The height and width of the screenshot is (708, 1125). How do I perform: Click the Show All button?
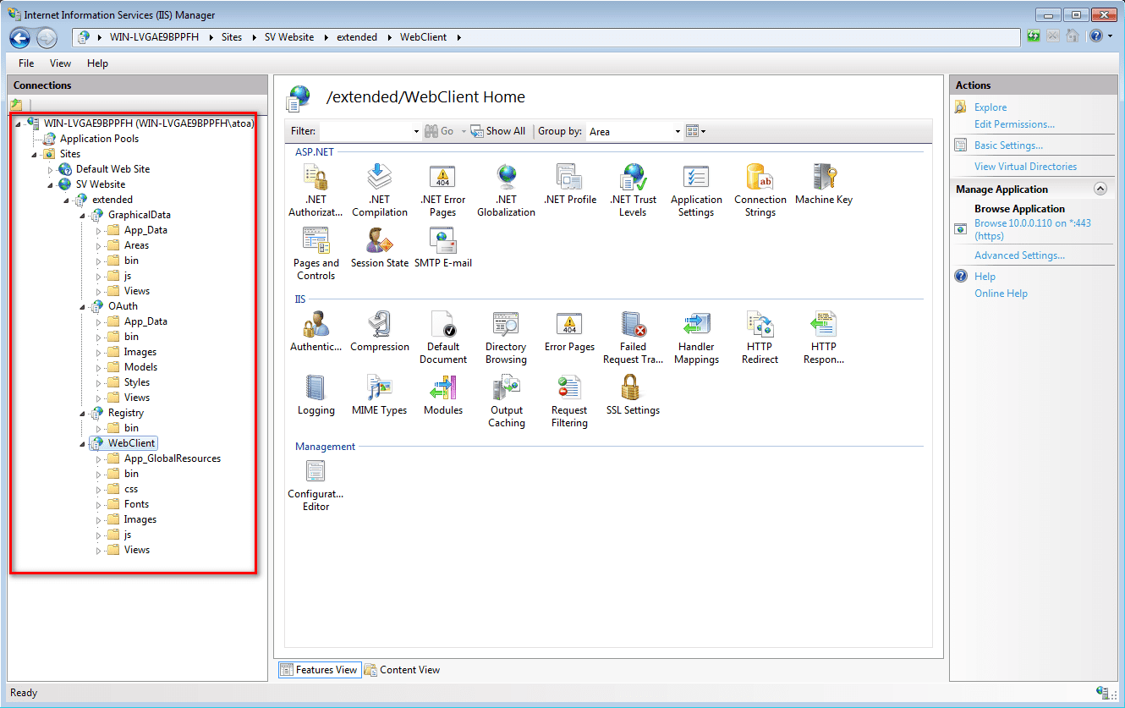(x=498, y=131)
